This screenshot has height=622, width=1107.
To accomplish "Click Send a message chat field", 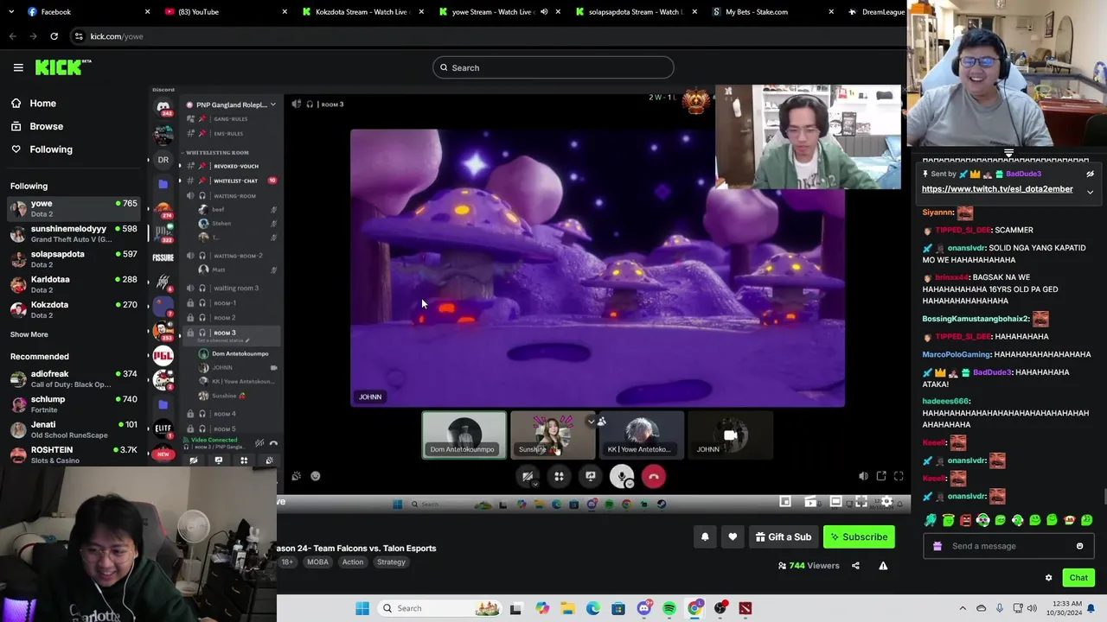I will 1008,546.
